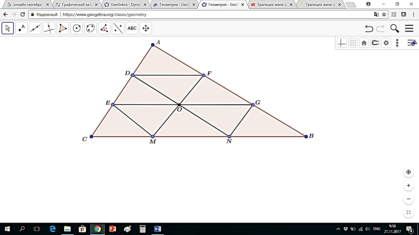Open Windows taskbar search
The height and width of the screenshot is (235, 419).
coord(22,229)
